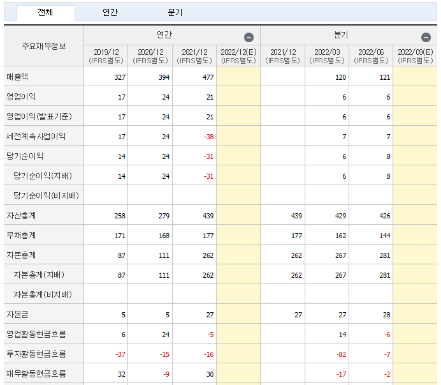Click the 매출액 row label
Viewport: 441px width, 385px height.
click(x=17, y=77)
